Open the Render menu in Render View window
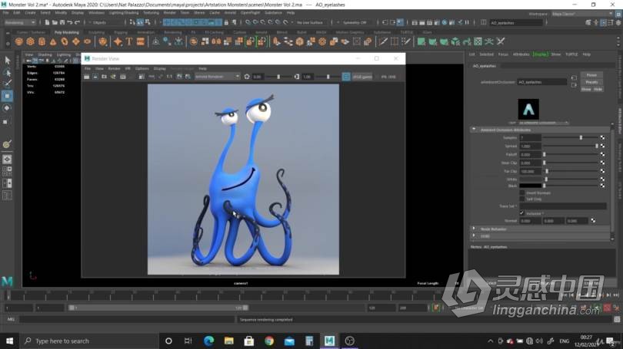Viewport: 623px width, 349px height. point(114,68)
